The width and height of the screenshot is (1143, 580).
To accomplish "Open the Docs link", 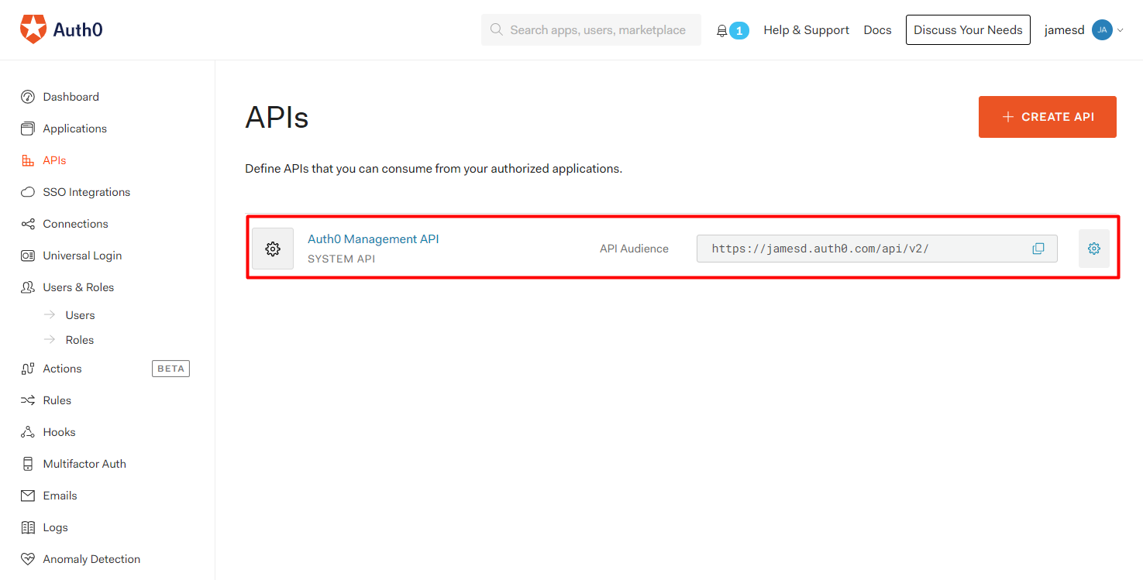I will point(878,30).
